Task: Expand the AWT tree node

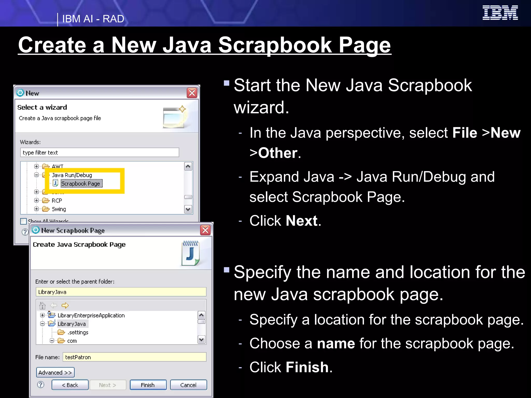Action: [37, 166]
